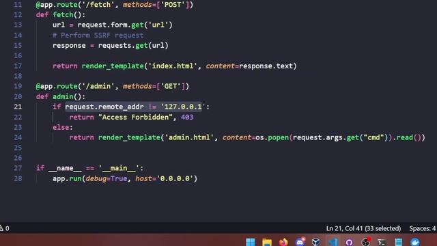Click 'debug=True' argument on line 28
The width and height of the screenshot is (437, 246).
point(107,178)
